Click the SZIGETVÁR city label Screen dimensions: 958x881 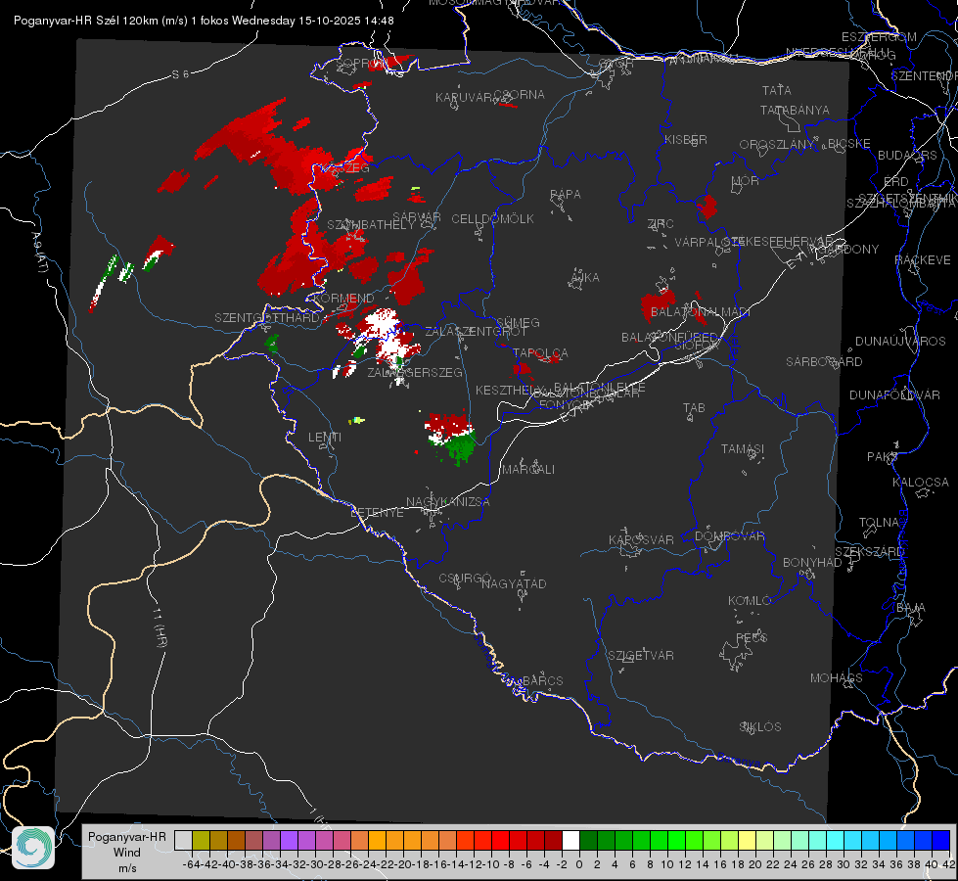coord(641,656)
